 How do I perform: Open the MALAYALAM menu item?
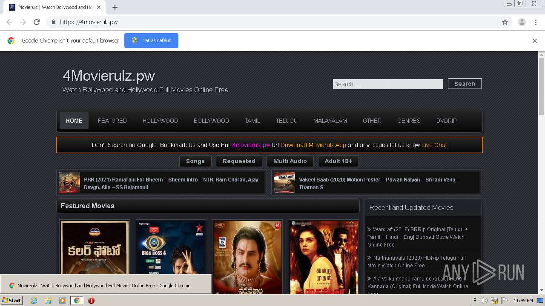click(x=330, y=121)
